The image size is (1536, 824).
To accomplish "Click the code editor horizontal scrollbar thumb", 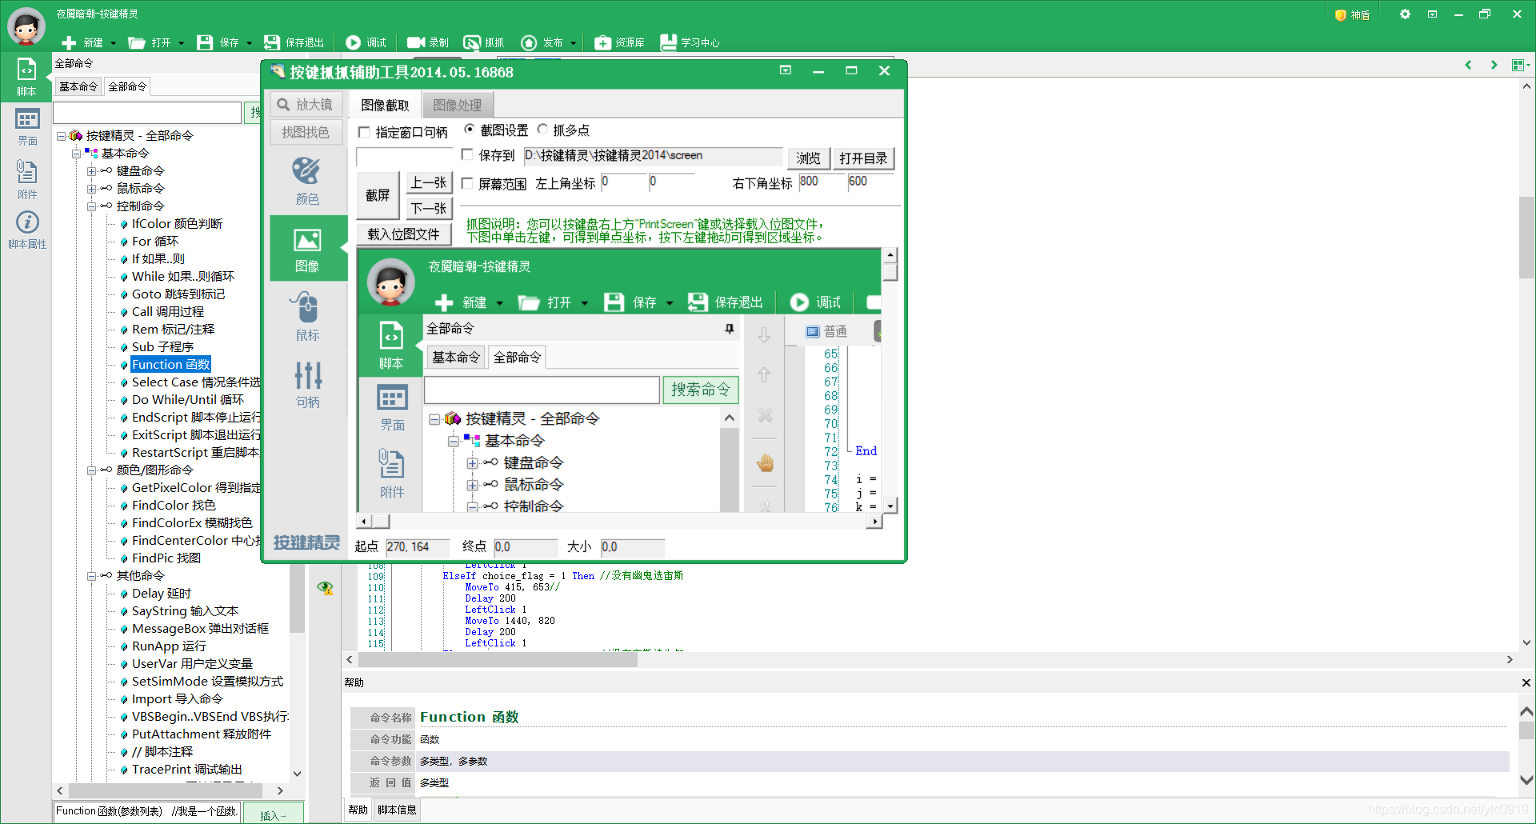I will click(498, 660).
